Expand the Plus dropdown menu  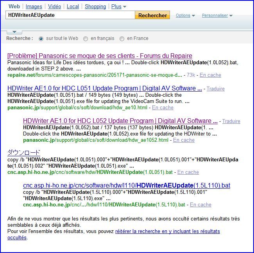(x=118, y=7)
